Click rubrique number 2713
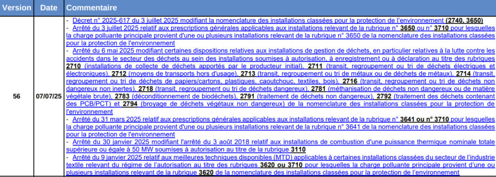The height and width of the screenshot is (177, 496). [248, 74]
